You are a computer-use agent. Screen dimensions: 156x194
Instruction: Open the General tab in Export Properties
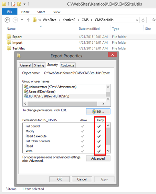[25, 65]
